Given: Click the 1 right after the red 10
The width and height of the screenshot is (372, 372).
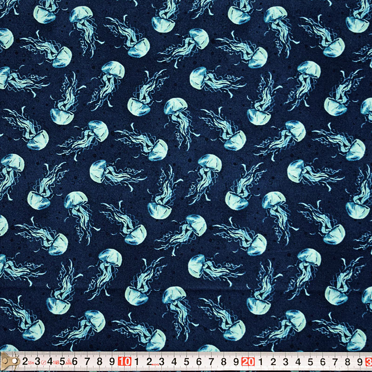Looking at the screenshot, I should (x=137, y=361).
